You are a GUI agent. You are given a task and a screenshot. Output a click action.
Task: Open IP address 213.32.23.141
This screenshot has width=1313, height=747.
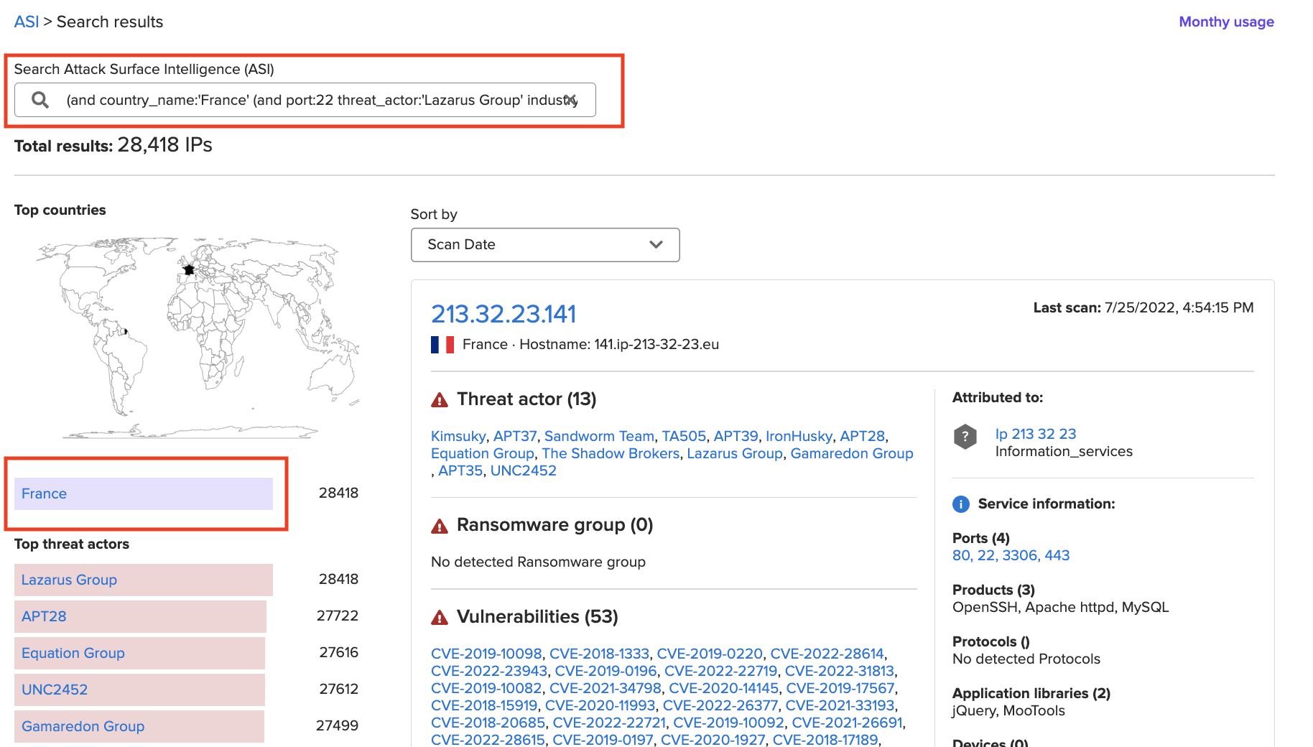click(x=504, y=314)
